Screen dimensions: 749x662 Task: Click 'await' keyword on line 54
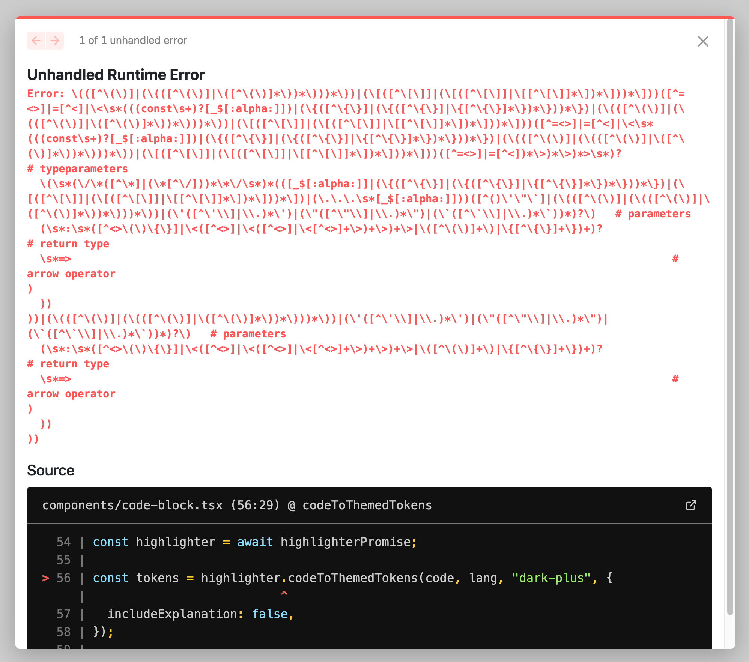tap(255, 542)
